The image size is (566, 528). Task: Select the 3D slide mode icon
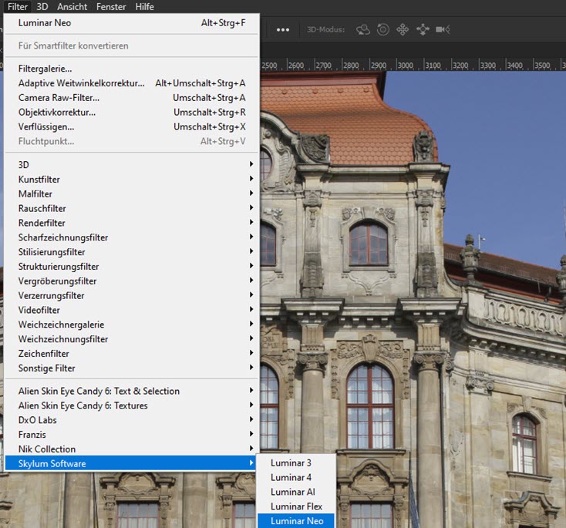(x=423, y=29)
